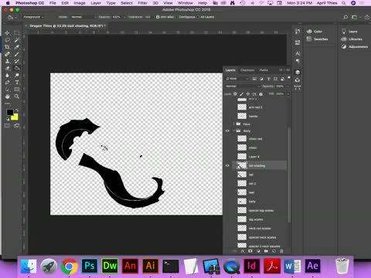Select the Eraser tool
Screen dimensions: 371x278
tap(7, 68)
